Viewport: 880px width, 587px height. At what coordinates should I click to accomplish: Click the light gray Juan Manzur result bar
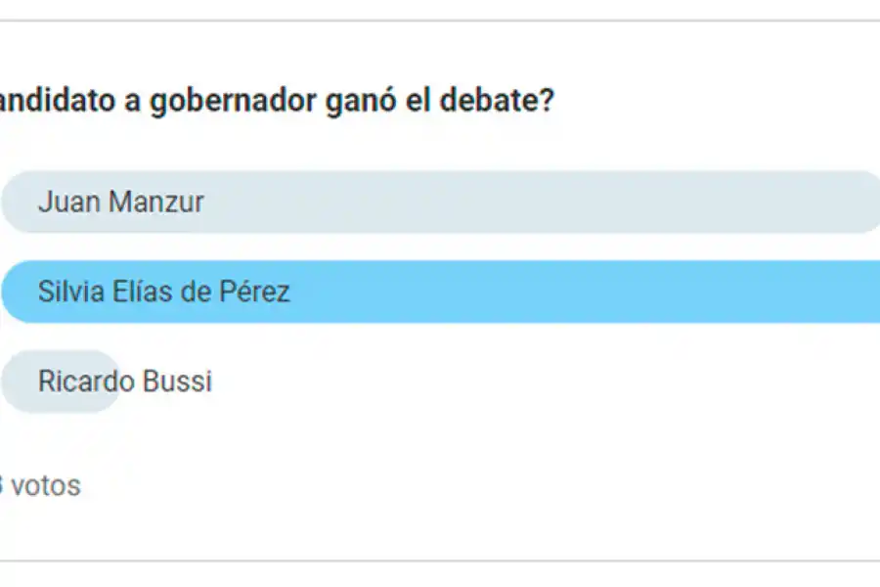587,203
